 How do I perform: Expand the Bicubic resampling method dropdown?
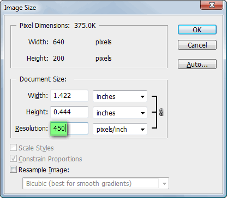coord(95,183)
